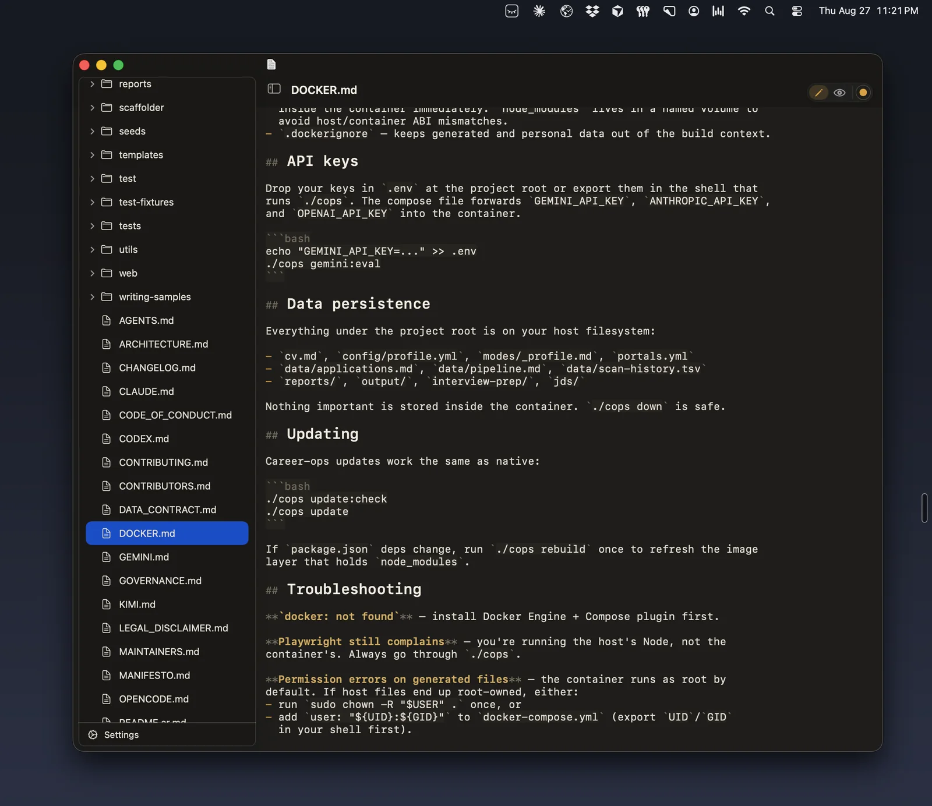
Task: Open ARCHITECTURE.md in the file tree
Action: (x=167, y=344)
